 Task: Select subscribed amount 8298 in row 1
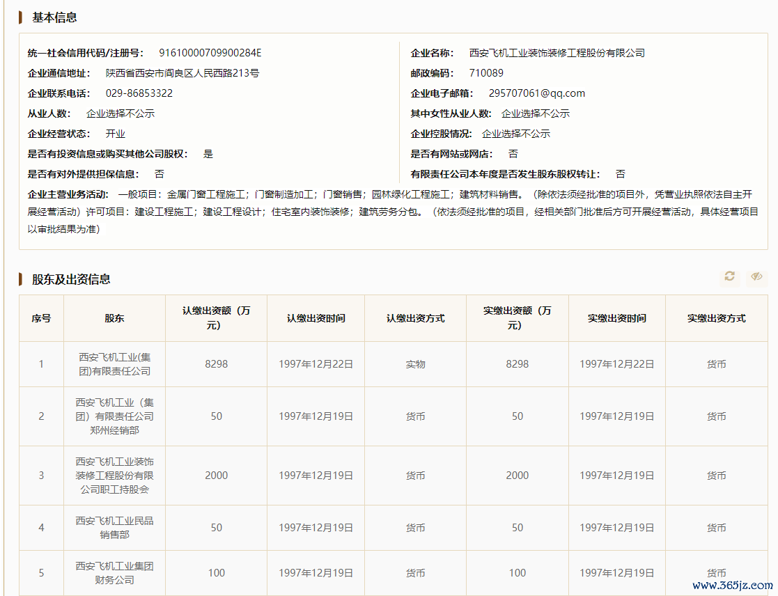point(217,364)
